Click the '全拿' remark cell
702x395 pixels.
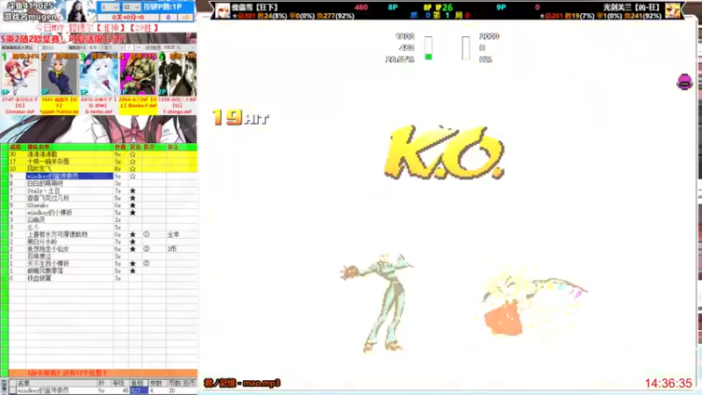(x=173, y=234)
